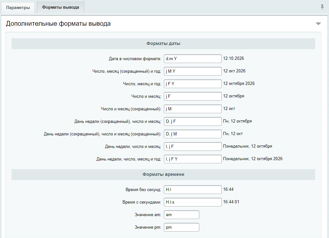
Task: Select the preview text Пн, 12 окт
Action: 233,134
